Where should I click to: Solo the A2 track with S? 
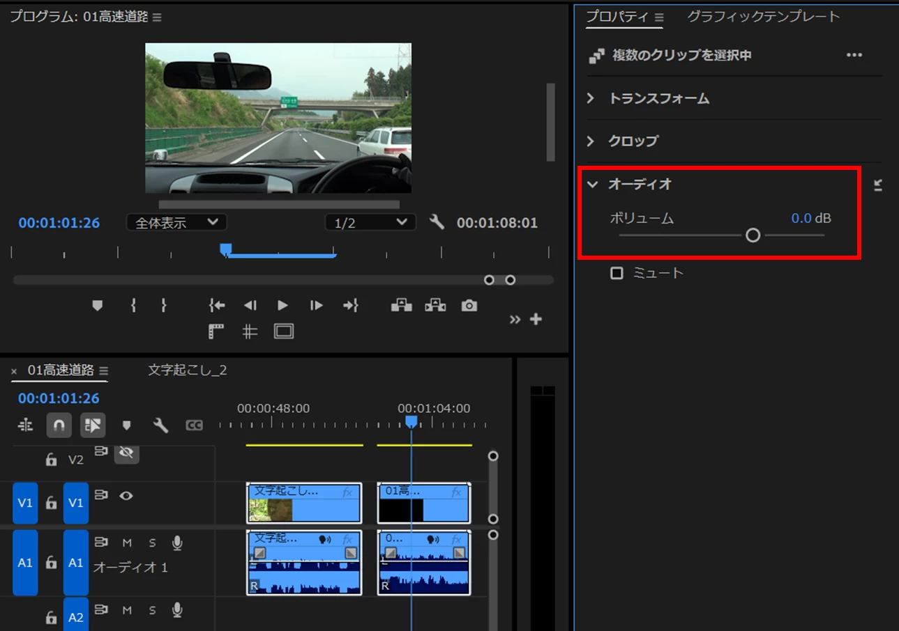pos(152,610)
